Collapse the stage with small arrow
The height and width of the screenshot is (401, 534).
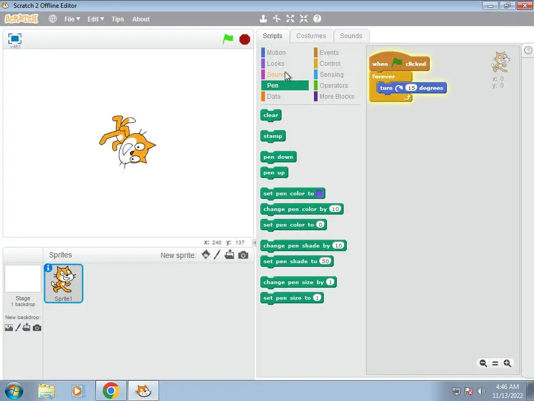click(x=254, y=242)
